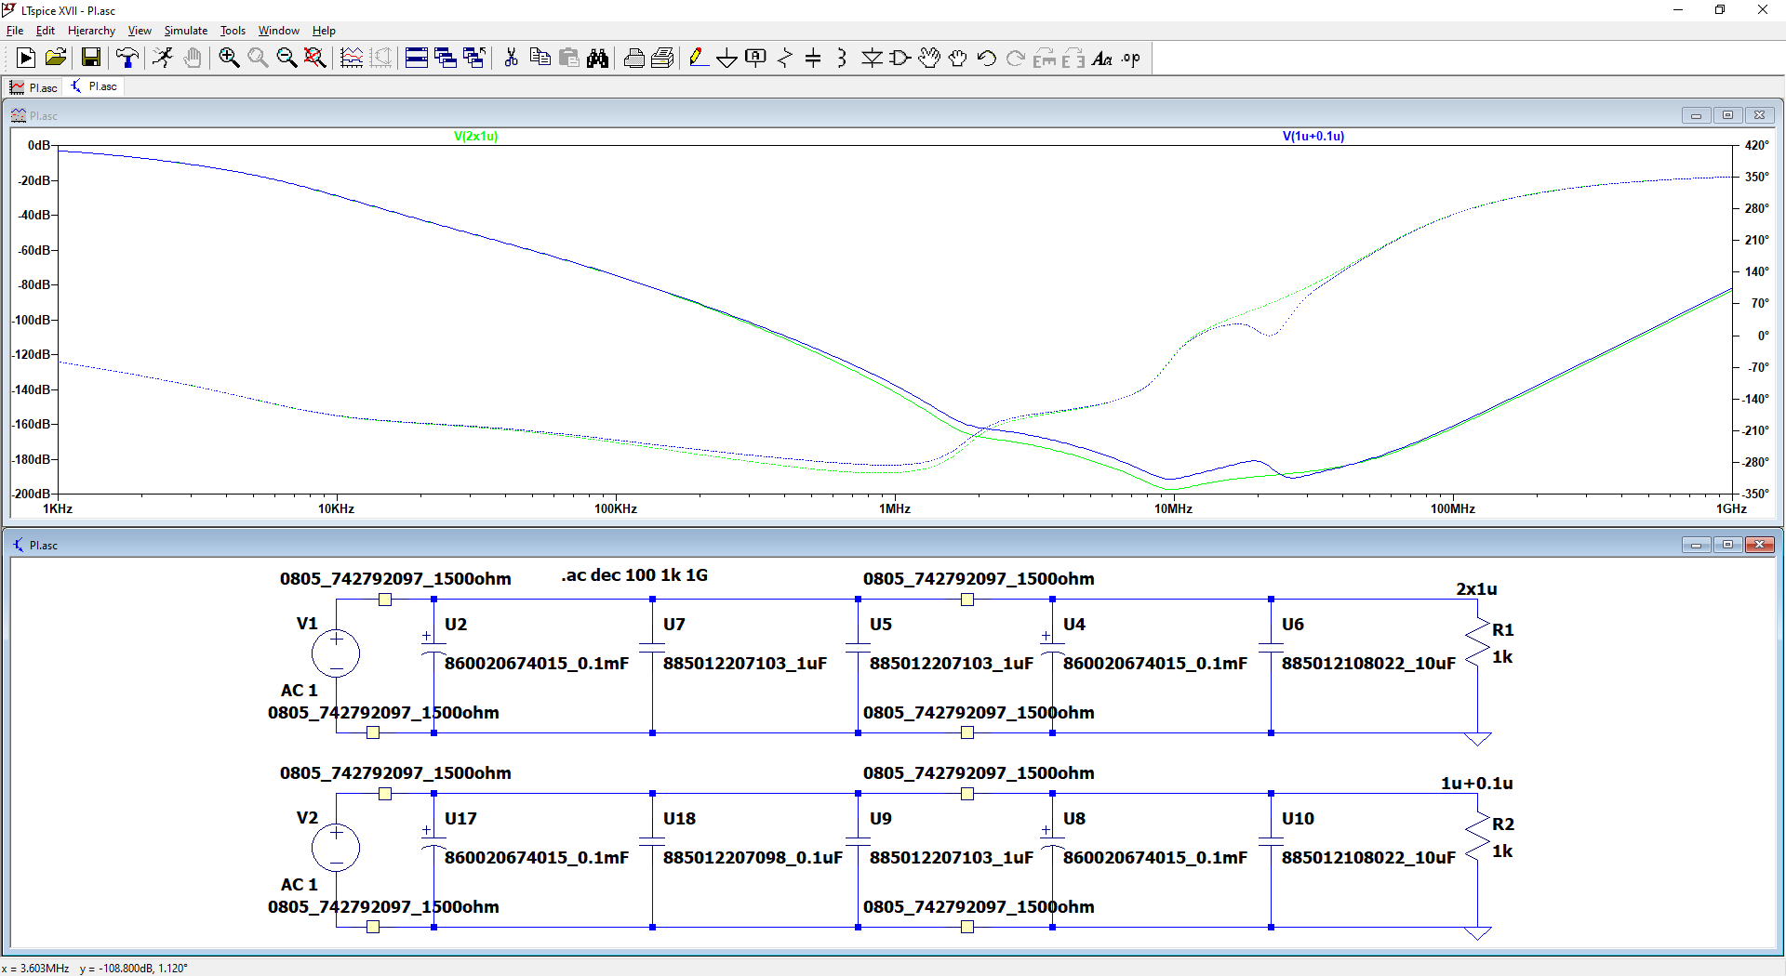Click the V(1u+0.1u) trace label

pyautogui.click(x=1313, y=136)
